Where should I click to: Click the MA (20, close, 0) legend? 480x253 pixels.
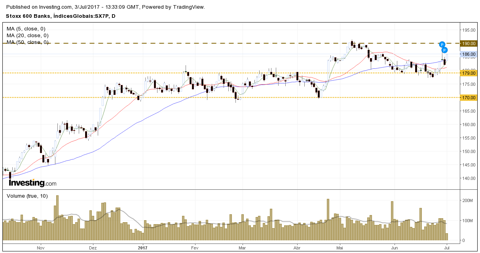tap(28, 35)
